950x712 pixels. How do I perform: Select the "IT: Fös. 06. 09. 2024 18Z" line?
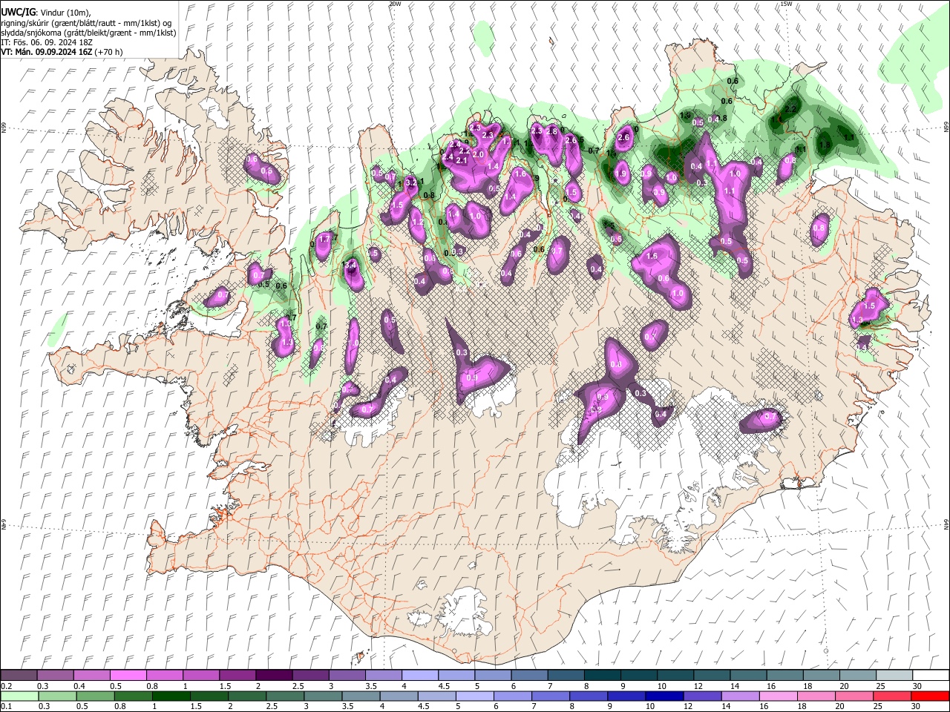47,42
